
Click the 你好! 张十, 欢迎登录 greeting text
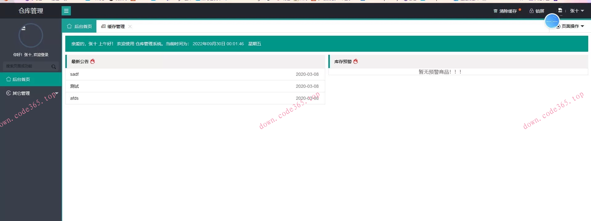[31, 55]
